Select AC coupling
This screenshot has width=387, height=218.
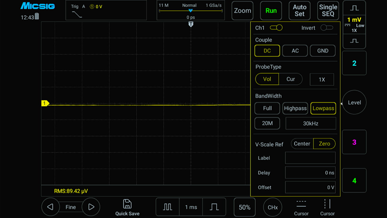point(295,51)
